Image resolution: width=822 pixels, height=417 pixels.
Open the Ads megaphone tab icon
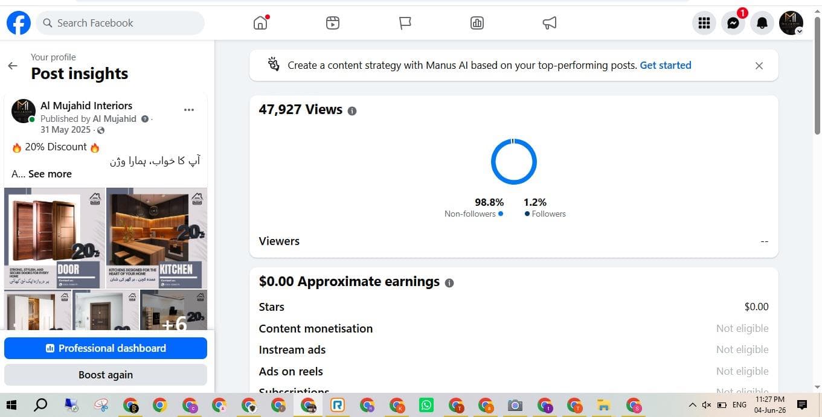click(550, 23)
